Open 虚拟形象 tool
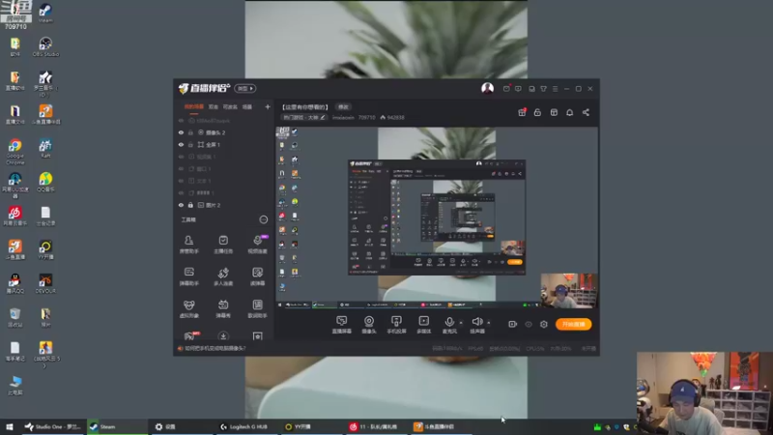This screenshot has height=435, width=773. tap(188, 308)
